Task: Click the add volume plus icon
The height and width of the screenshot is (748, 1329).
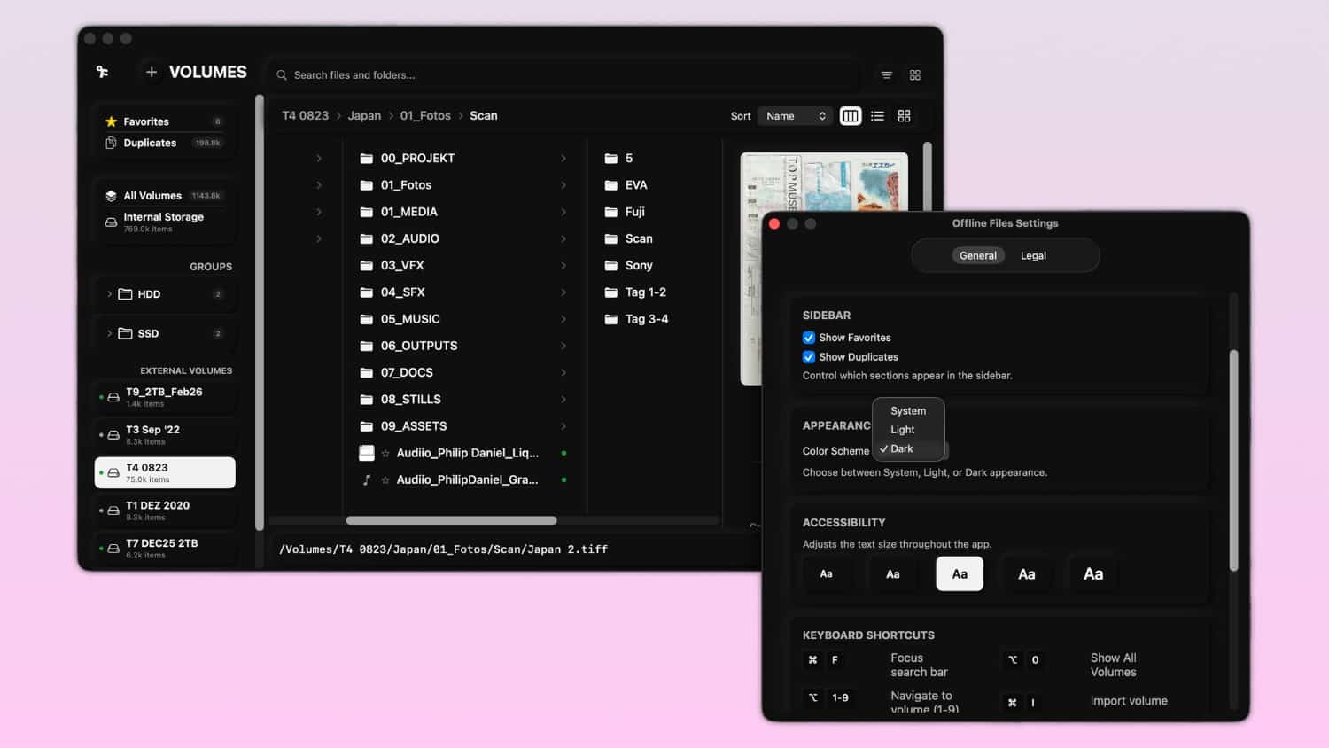Action: 152,73
